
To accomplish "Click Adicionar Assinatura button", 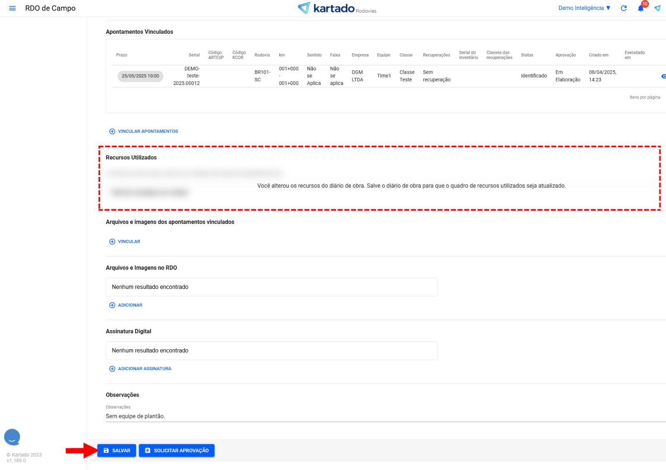I will coord(140,369).
